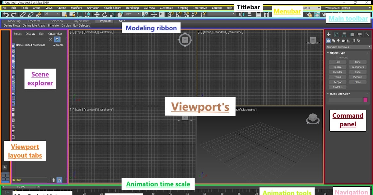The image size is (373, 195).
Task: Click the Teapot creation button
Action: click(x=338, y=82)
